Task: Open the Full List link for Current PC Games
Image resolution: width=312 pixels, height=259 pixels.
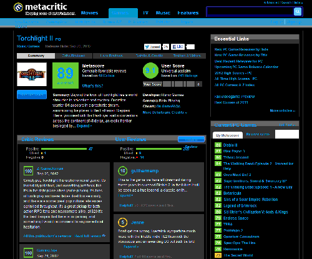Action: click(287, 125)
